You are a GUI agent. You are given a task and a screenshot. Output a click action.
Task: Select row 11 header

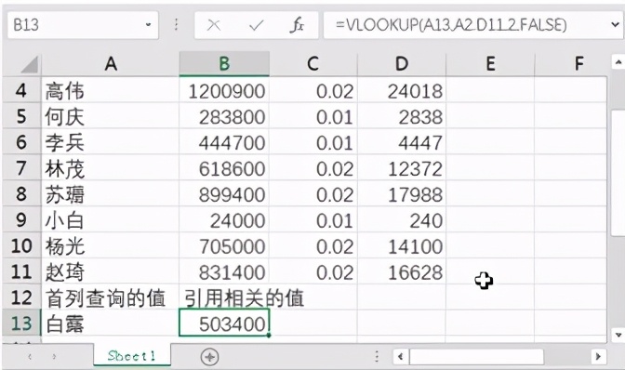click(x=21, y=271)
